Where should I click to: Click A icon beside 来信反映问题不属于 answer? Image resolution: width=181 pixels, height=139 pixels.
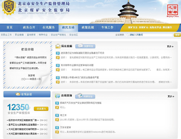pos(58,82)
